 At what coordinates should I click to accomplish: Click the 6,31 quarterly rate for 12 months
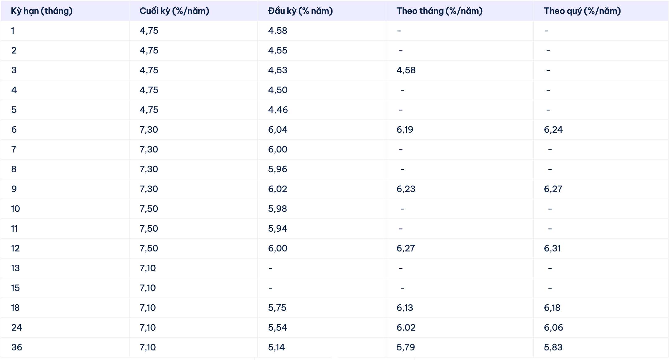552,248
